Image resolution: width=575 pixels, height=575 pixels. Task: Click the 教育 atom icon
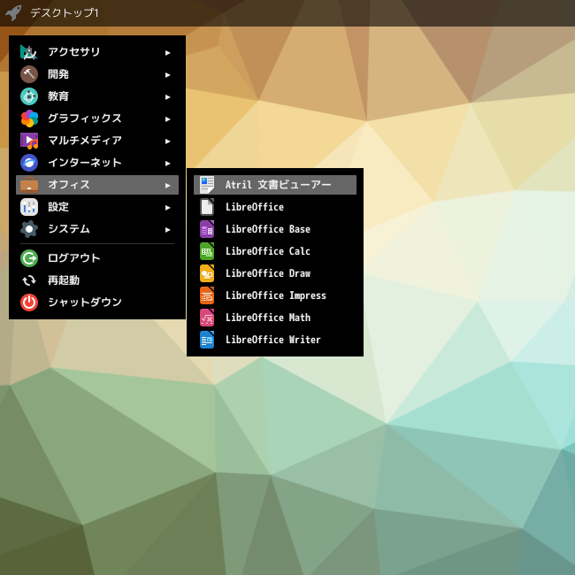pos(29,96)
